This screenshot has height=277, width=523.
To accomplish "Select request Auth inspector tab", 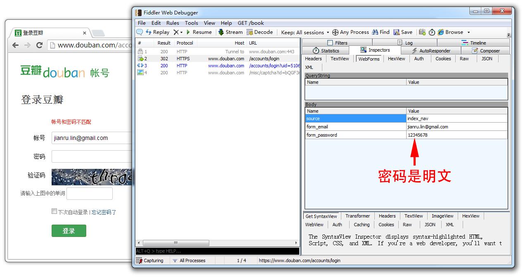I will (x=419, y=59).
